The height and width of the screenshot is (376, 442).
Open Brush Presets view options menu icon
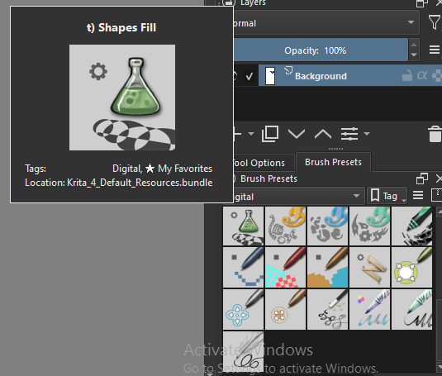tap(418, 195)
